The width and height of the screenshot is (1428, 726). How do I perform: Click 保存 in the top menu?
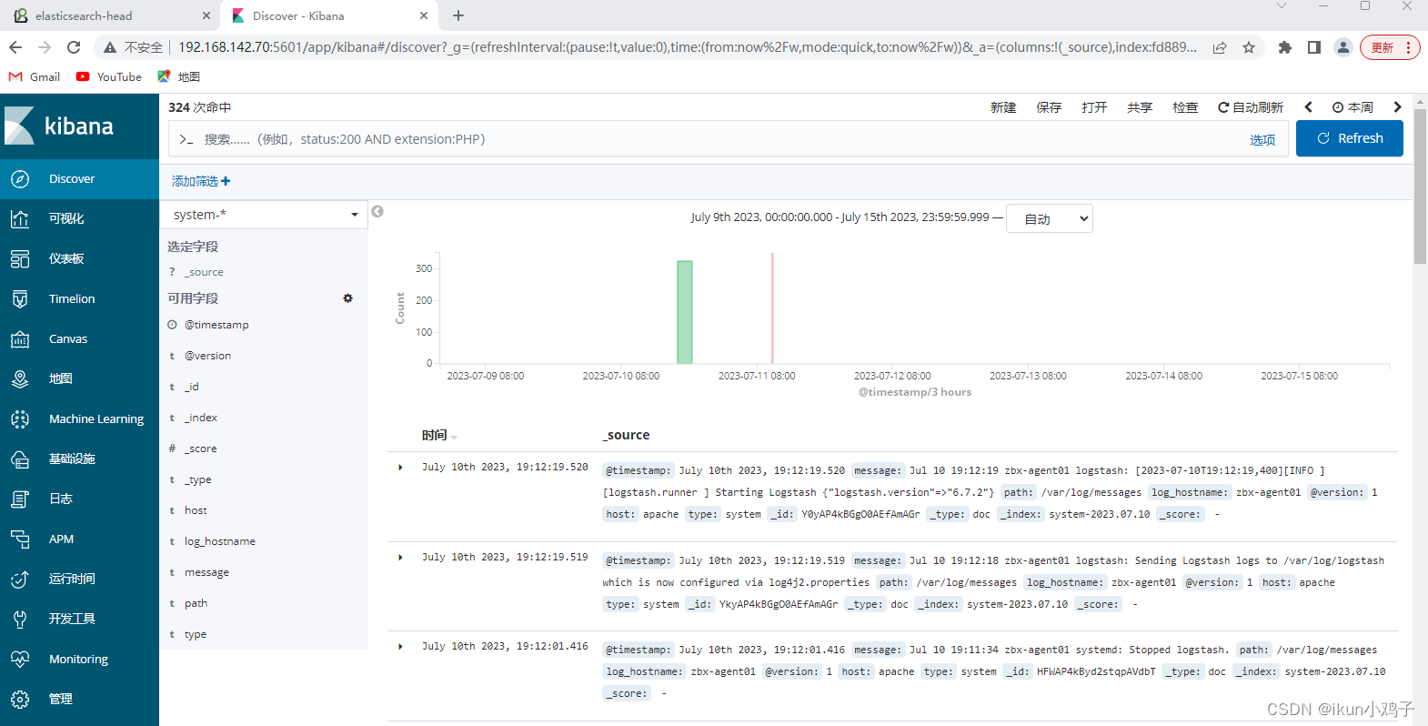click(1049, 107)
